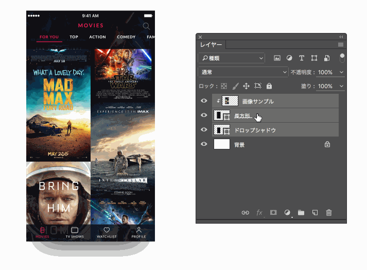Image resolution: width=367 pixels, height=270 pixels.
Task: Open the TOP tab in mockup
Action: [74, 37]
